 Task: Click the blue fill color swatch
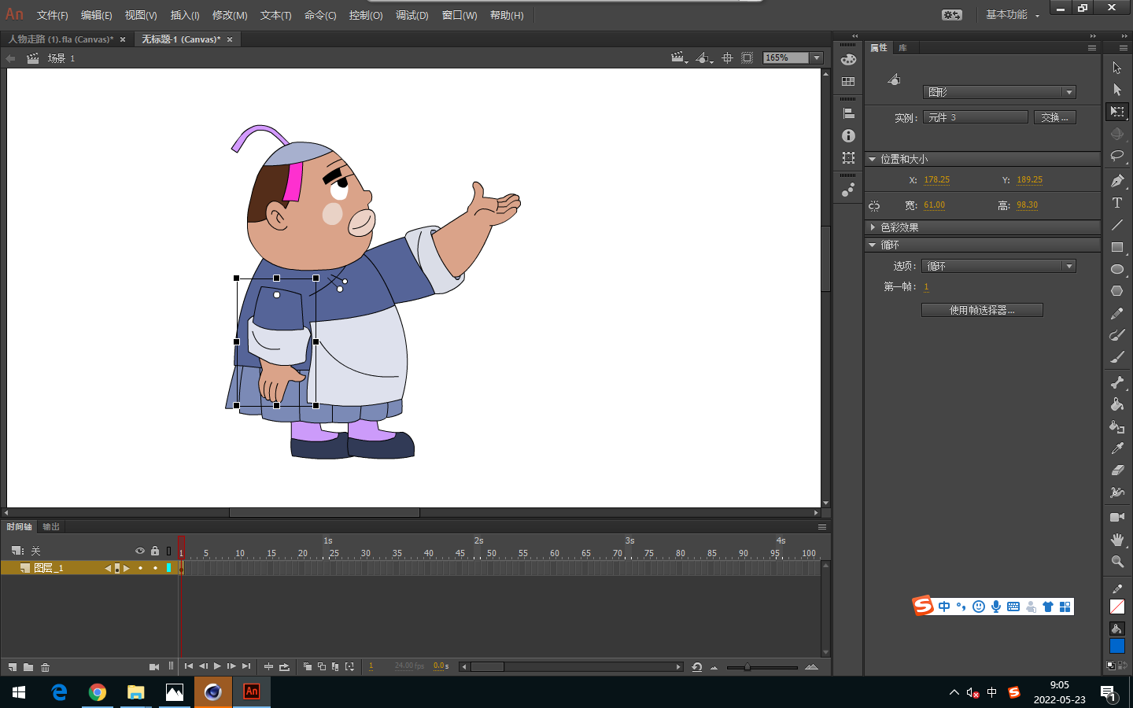click(x=1116, y=646)
